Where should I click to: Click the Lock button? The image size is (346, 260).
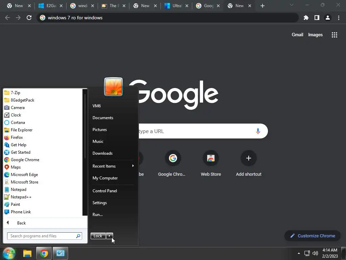click(x=98, y=236)
